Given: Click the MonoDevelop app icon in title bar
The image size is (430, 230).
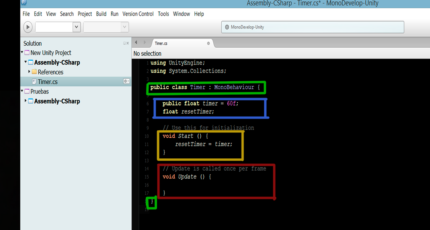Looking at the screenshot, I should click(x=24, y=3).
